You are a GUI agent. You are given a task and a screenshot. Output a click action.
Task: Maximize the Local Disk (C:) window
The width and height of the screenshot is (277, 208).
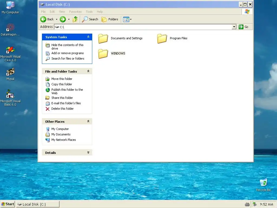click(245, 4)
